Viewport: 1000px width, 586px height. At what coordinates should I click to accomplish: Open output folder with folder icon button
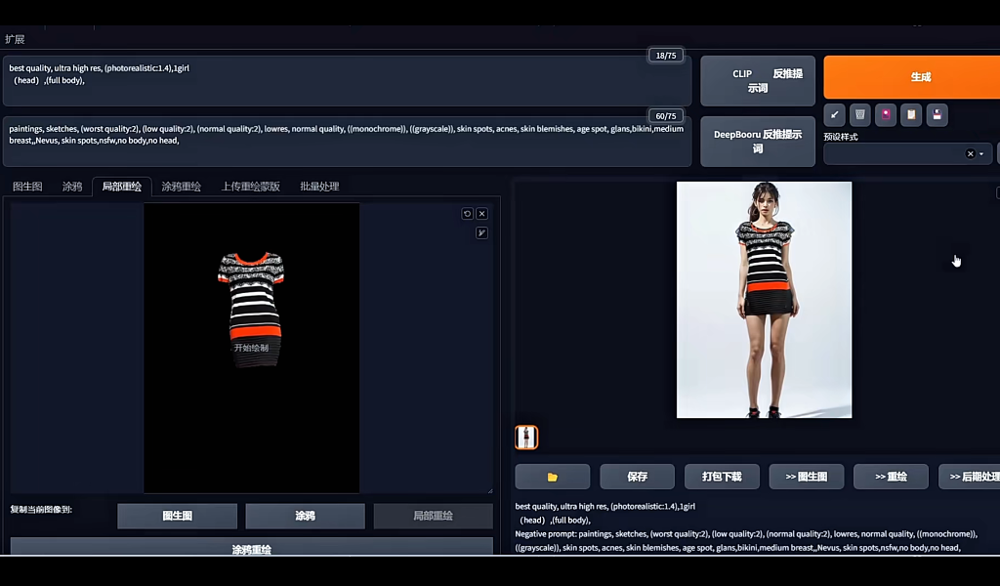click(553, 477)
